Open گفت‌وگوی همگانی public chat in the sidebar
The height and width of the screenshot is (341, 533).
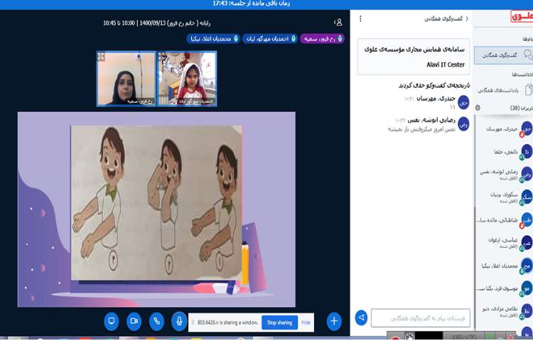coord(504,55)
